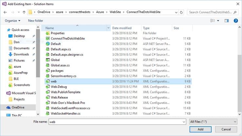Viewport: 242px width, 136px height.
Task: Click the up-one-level arrow
Action: point(24,12)
